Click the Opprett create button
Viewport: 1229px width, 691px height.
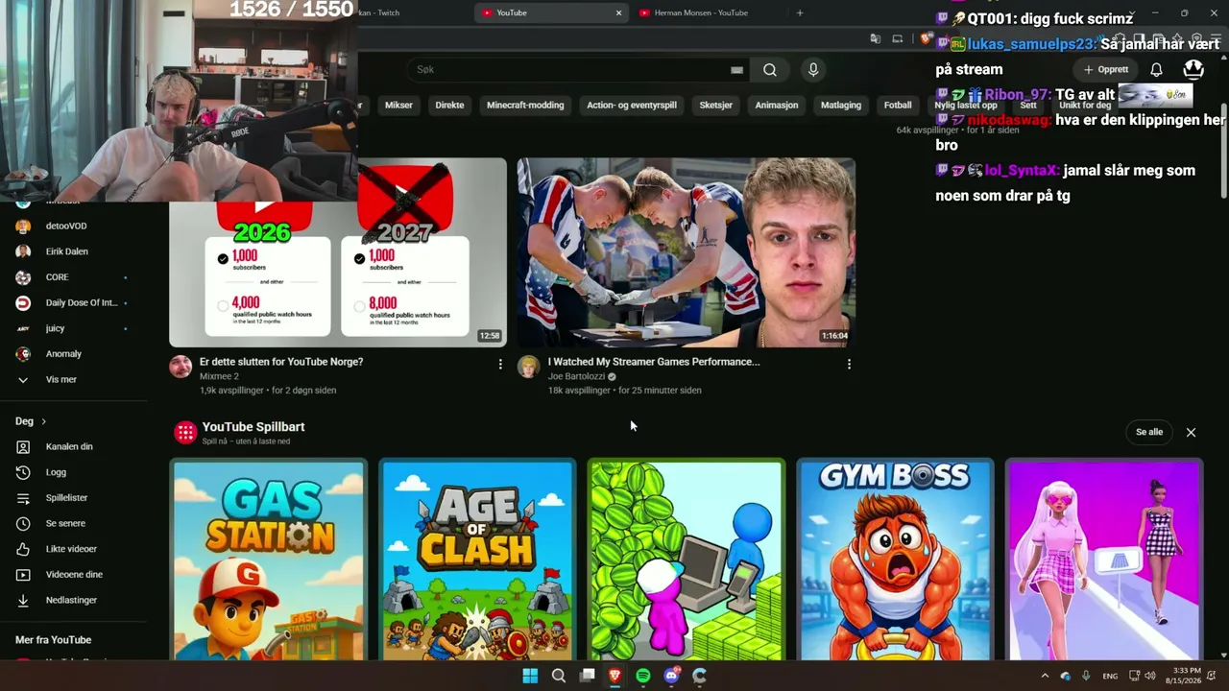pyautogui.click(x=1106, y=70)
